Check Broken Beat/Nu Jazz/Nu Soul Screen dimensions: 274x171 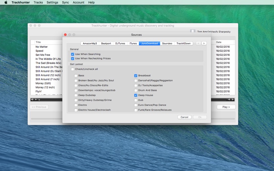tap(76, 80)
